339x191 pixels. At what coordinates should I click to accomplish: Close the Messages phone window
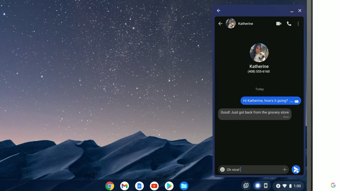coord(300,10)
